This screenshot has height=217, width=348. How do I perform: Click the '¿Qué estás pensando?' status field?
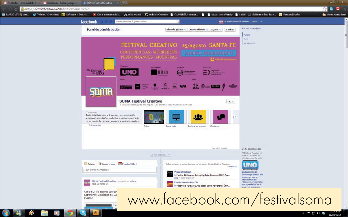(119, 170)
